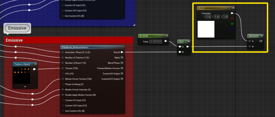The image size is (275, 117).
Task: Click the UVs (V2) input pin
Action: click(63, 73)
